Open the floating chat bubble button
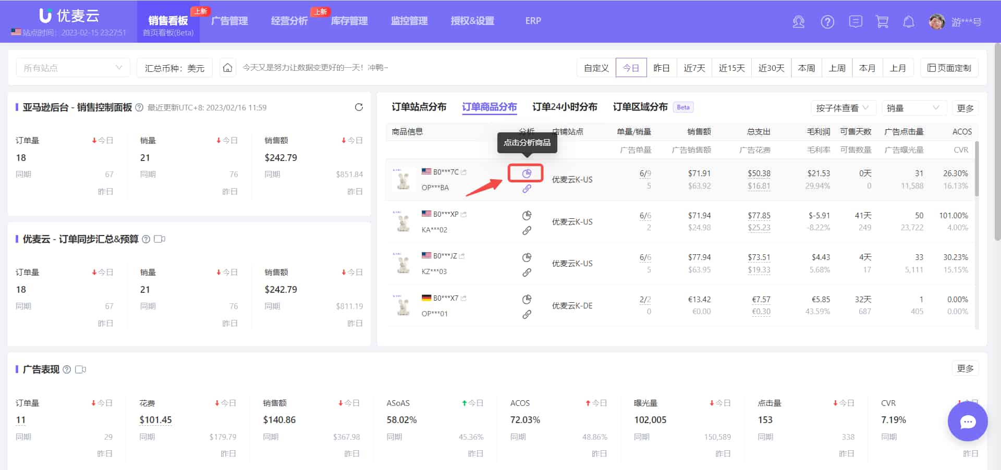The width and height of the screenshot is (1001, 470). tap(968, 422)
